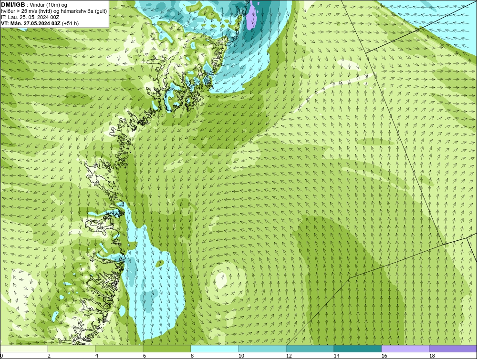The height and width of the screenshot is (359, 477).
Task: Click the 12–14 m/s teal legend swatch
Action: [x=310, y=349]
